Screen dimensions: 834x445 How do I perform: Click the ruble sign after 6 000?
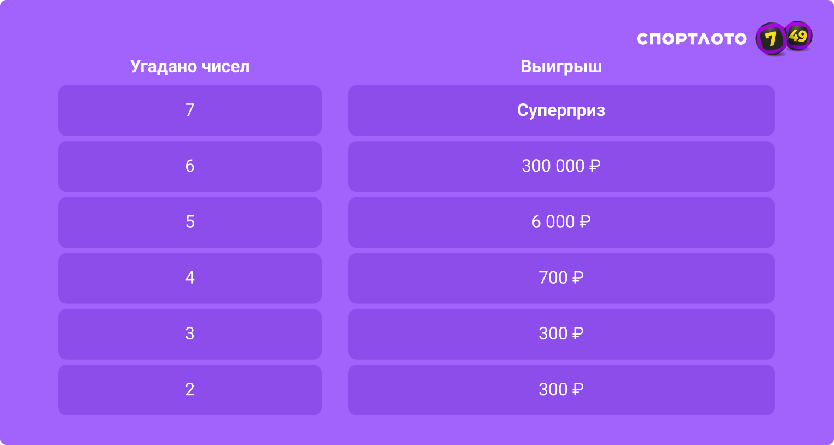[x=585, y=222]
